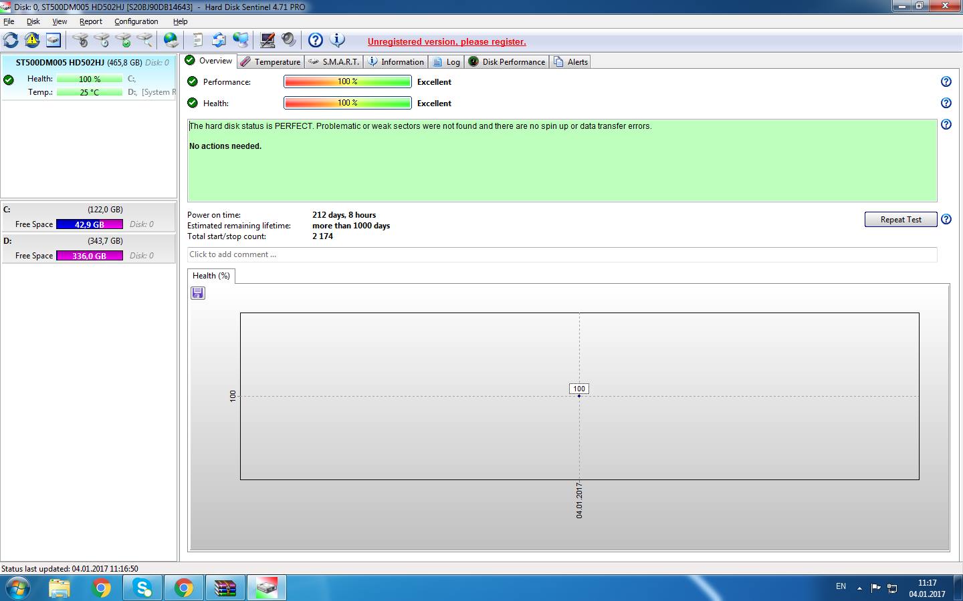Show hidden system tray icons
The height and width of the screenshot is (601, 963).
coord(859,588)
